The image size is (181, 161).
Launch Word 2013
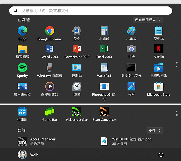click(x=50, y=51)
